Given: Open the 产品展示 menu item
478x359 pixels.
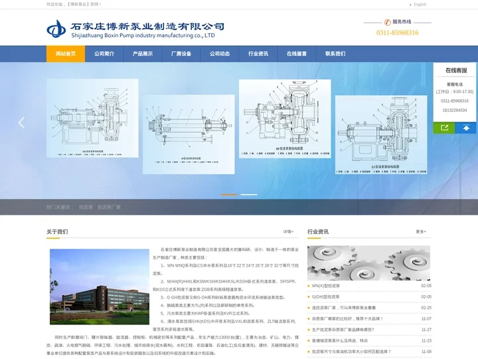Looking at the screenshot, I should (x=143, y=54).
